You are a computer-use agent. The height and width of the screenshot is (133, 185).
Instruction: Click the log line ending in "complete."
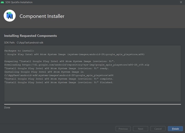pyautogui.click(x=59, y=79)
